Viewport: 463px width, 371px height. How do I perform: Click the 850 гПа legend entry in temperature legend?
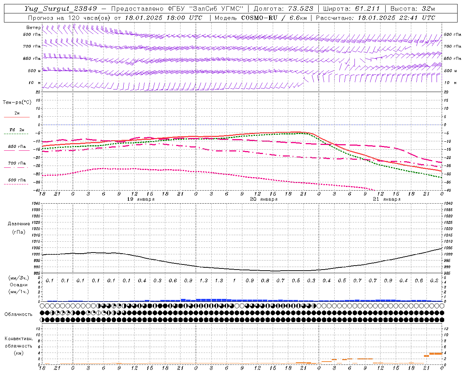pos(17,147)
